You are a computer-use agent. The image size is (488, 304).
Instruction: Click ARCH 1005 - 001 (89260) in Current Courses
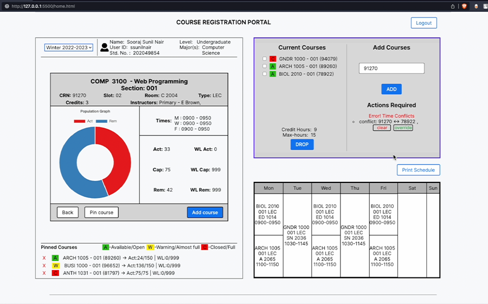pyautogui.click(x=308, y=66)
